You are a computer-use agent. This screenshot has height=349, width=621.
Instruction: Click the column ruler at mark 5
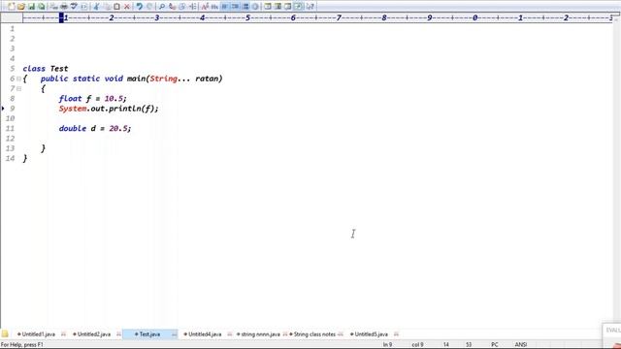tap(248, 17)
